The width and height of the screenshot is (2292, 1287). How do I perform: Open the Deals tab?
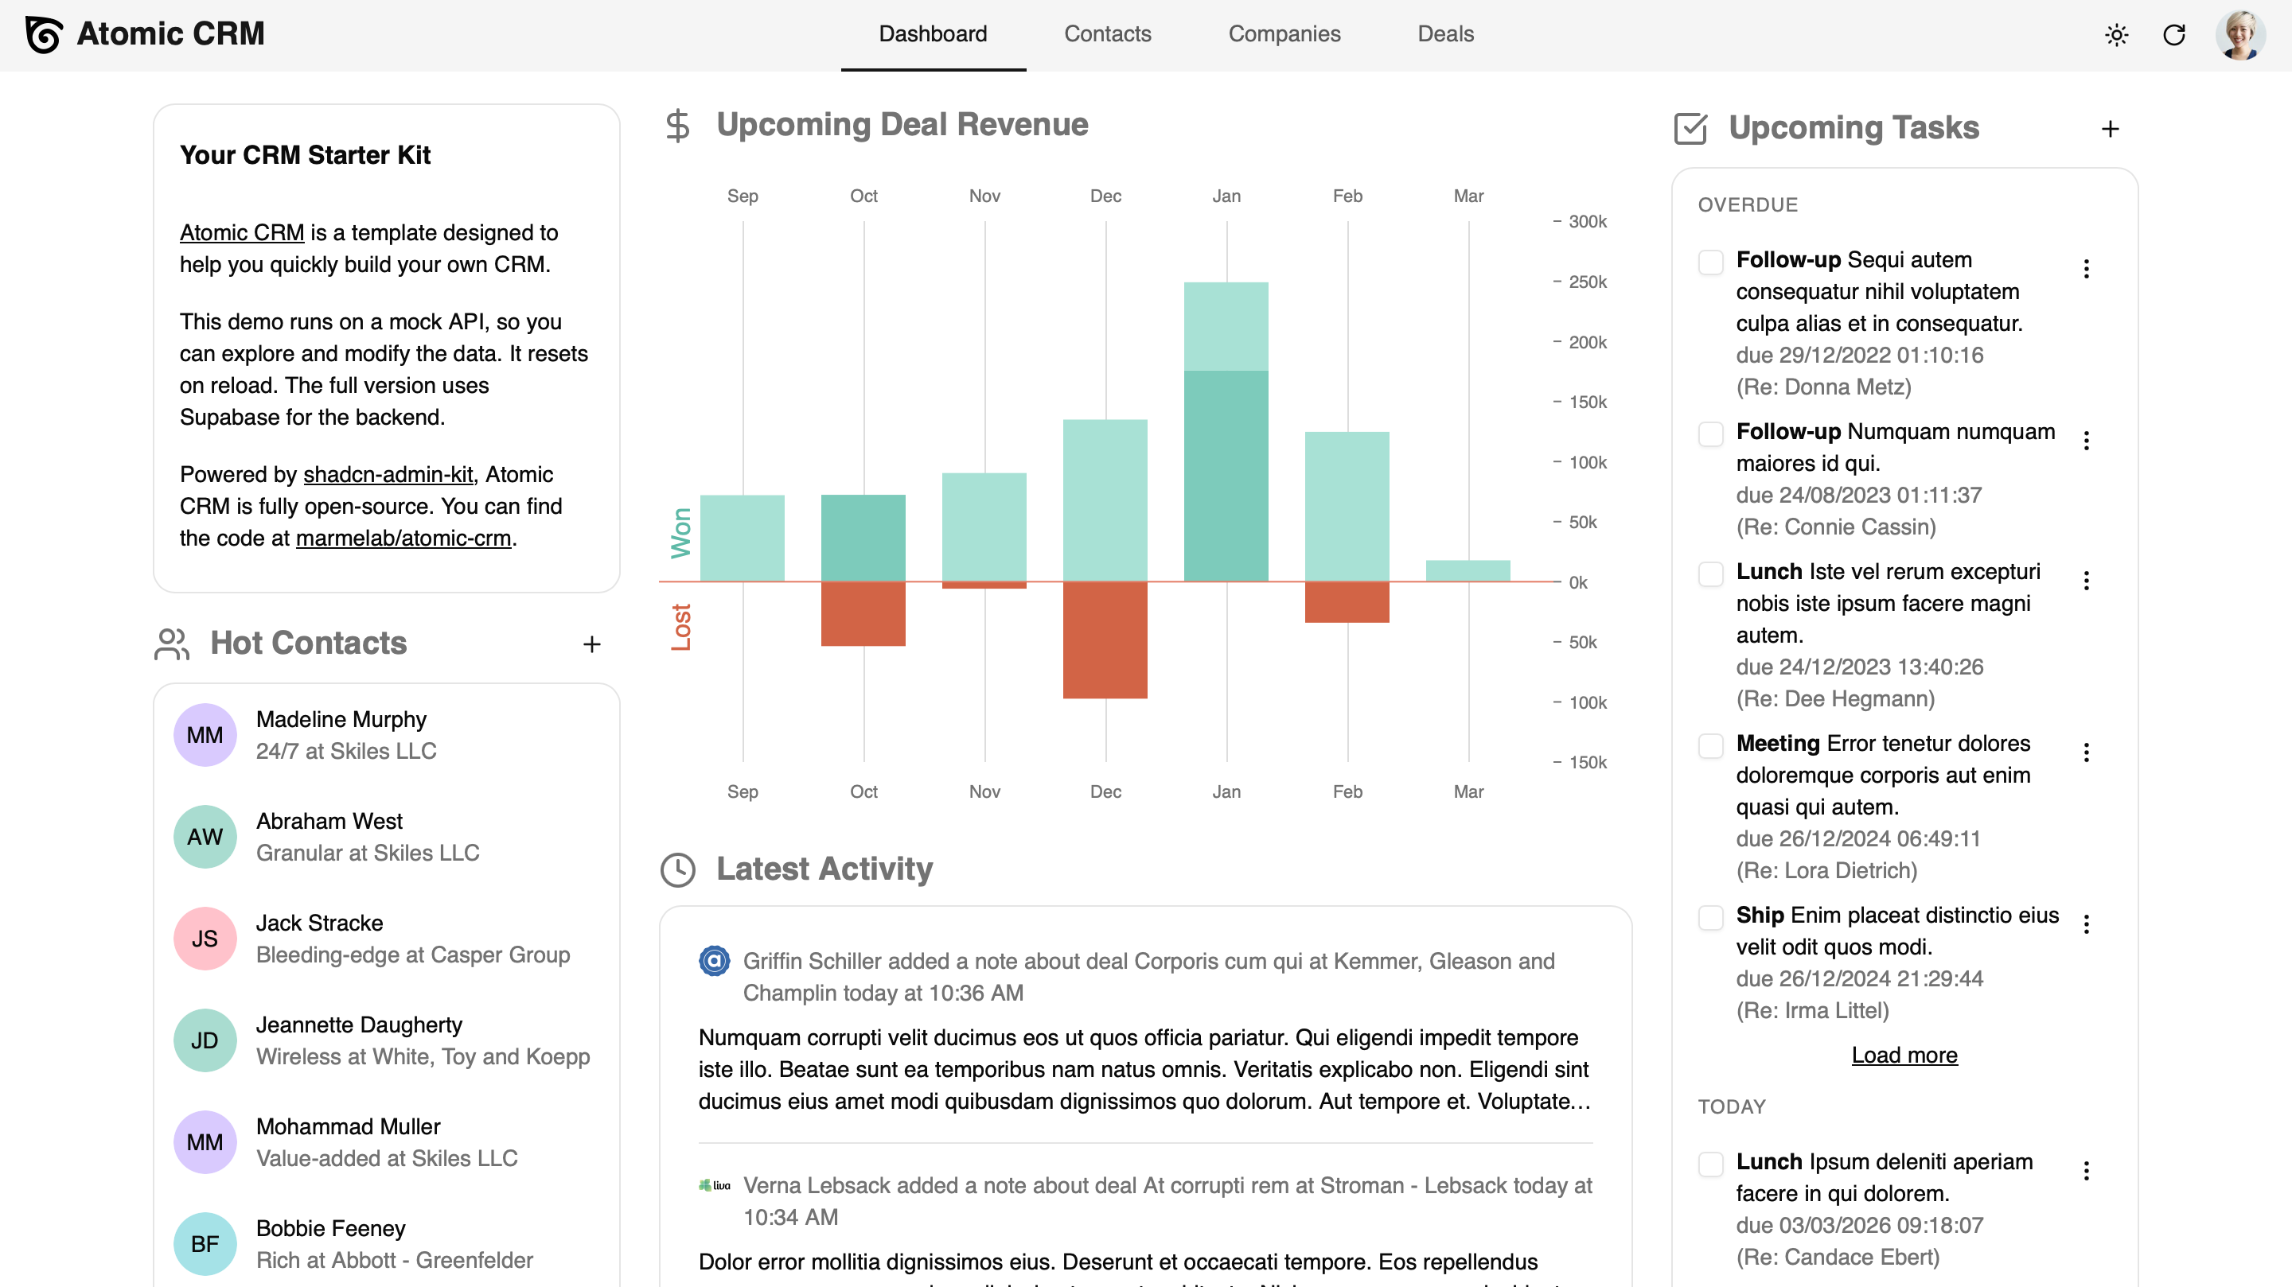click(1446, 35)
